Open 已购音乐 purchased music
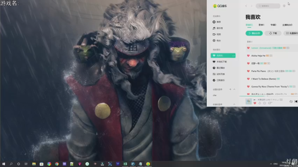 pos(219,80)
